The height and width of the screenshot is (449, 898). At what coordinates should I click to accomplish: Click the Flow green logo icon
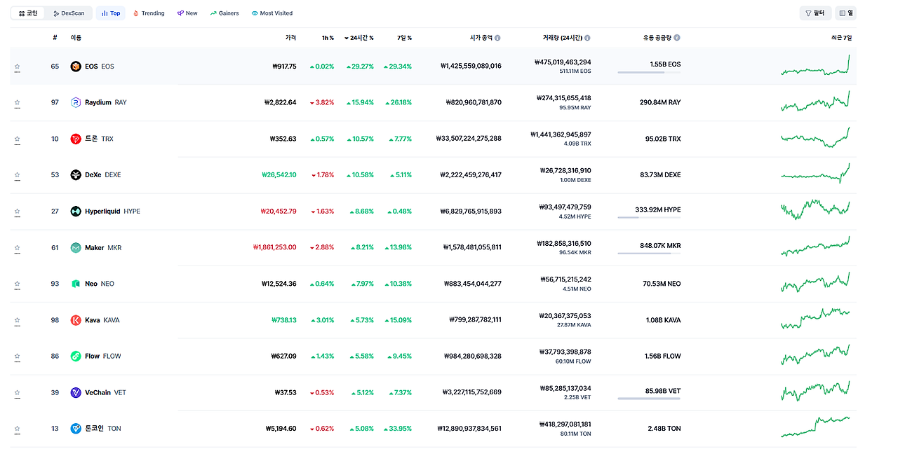coord(76,357)
